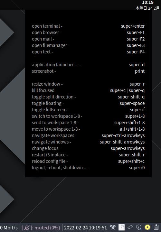161x232 pixels.
Task: Click the 'super+F2' shortcut text
Action: 136,39
